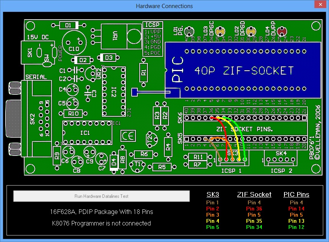Click the CE mark on the board

point(128,136)
